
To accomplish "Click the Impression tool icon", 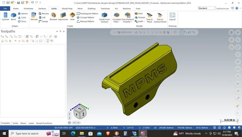I will pos(63,16).
